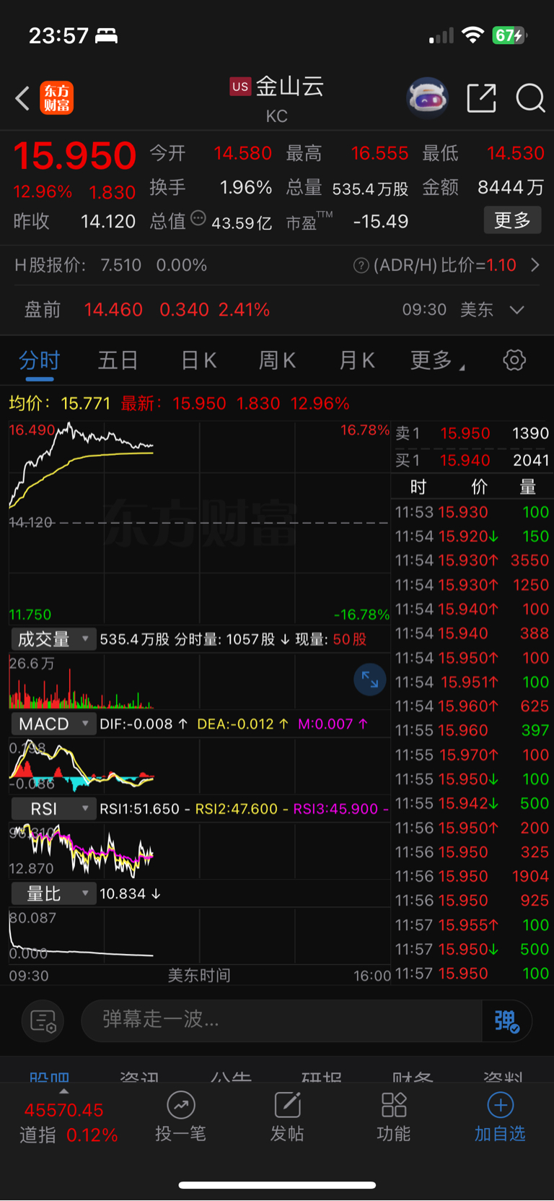Tap the share/export icon
554x1201 pixels.
tap(482, 98)
